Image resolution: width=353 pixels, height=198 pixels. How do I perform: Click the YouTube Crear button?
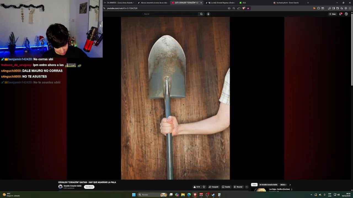click(332, 14)
